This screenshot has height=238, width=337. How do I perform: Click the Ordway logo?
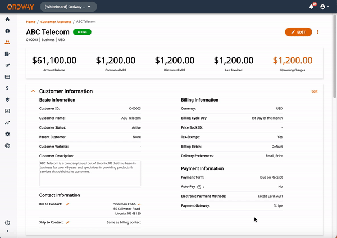coord(20,7)
